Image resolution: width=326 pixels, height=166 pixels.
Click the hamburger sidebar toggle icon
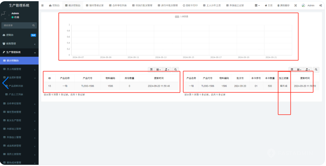point(42,5)
